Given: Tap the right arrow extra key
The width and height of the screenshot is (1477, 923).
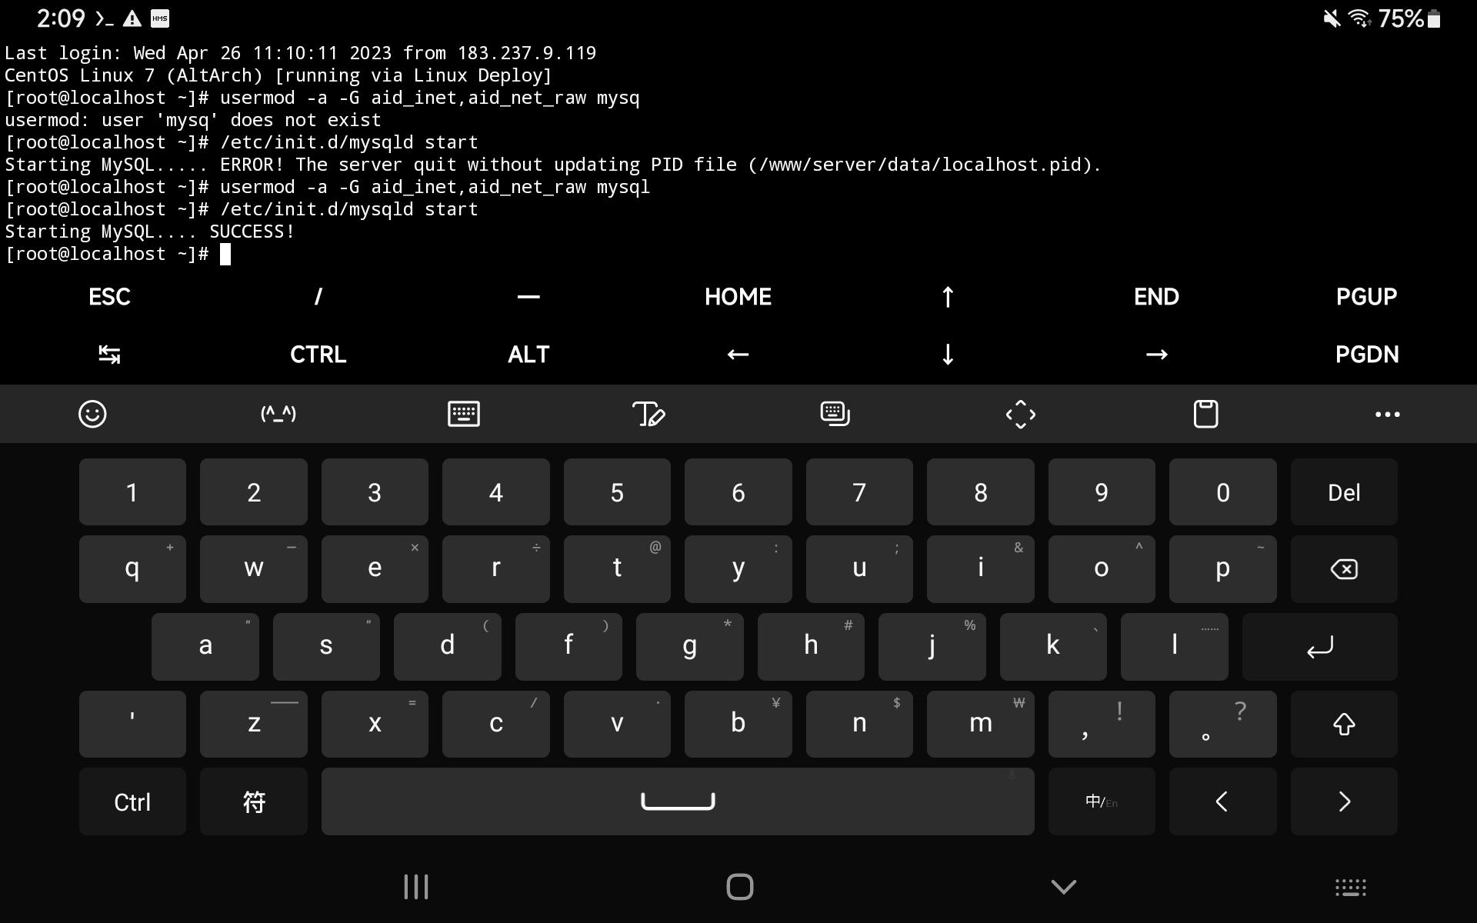Looking at the screenshot, I should click(x=1157, y=355).
